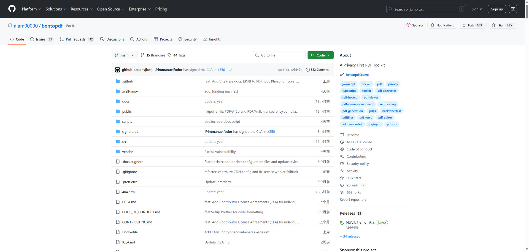Open the green Code dropdown
529x251 pixels.
click(320, 55)
